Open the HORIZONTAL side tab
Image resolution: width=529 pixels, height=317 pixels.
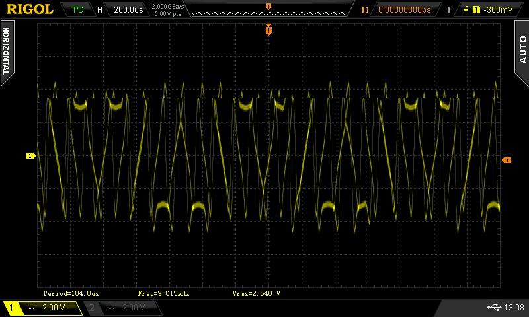click(x=7, y=52)
